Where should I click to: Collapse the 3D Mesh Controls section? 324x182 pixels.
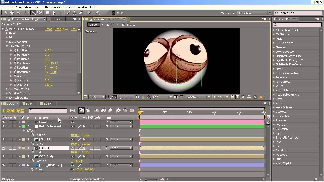point(7,46)
